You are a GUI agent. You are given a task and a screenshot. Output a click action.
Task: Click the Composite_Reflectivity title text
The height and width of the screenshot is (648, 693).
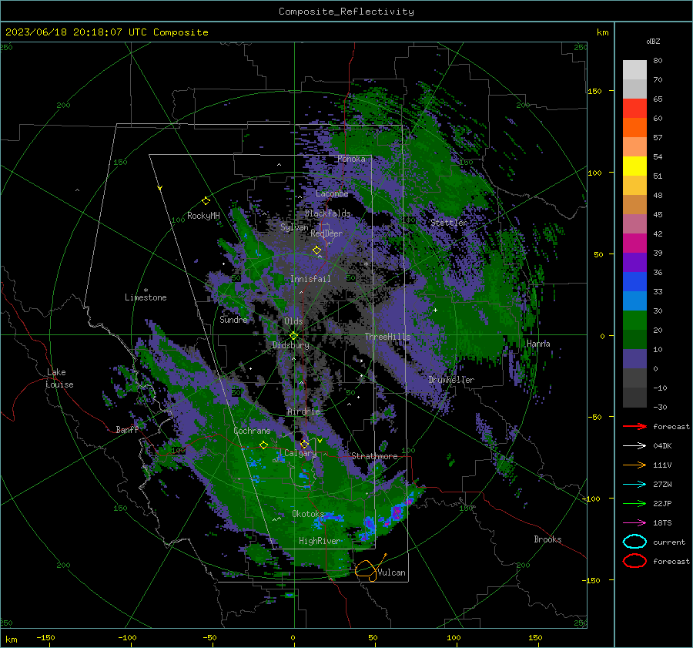[346, 12]
